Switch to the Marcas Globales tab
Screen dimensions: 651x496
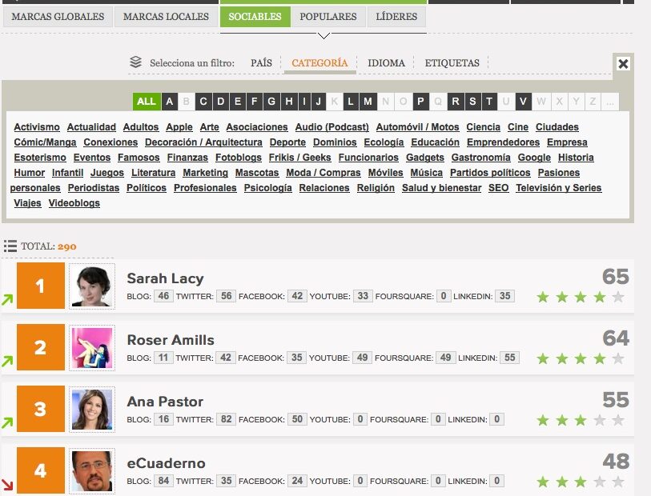[x=58, y=17]
